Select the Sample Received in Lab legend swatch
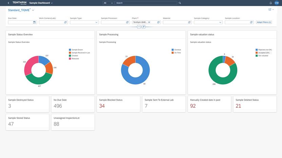282x158 pixels. [x=70, y=53]
